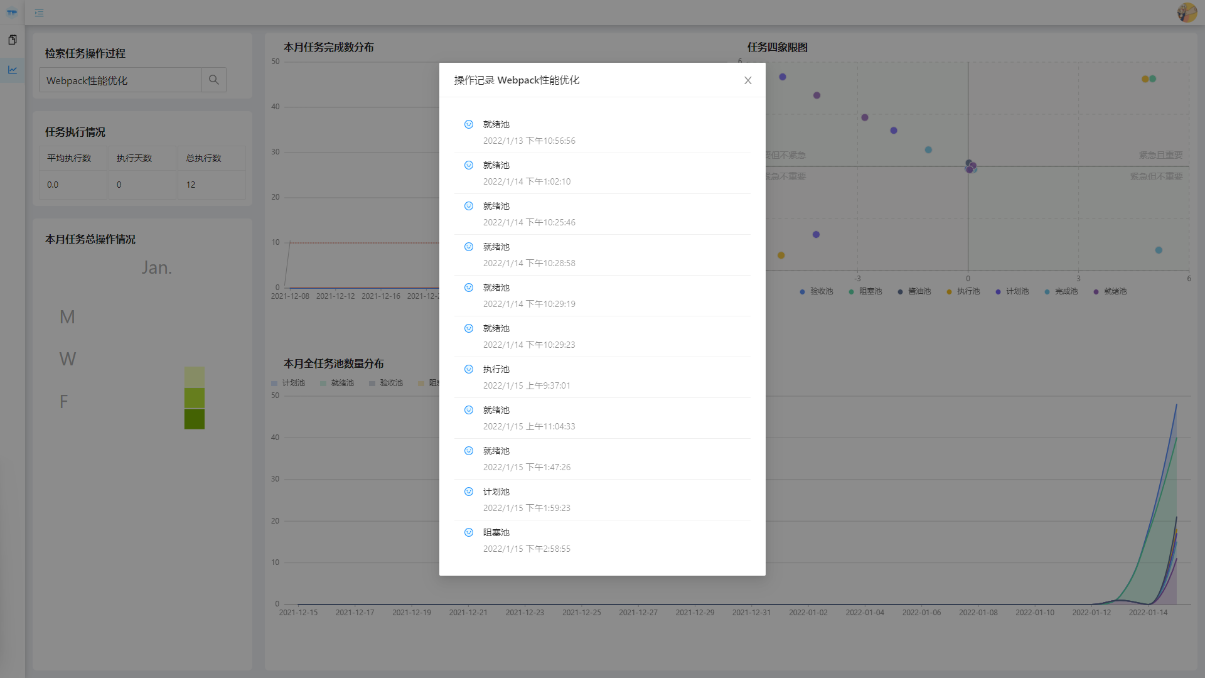
Task: Toggle 完成池 series in quadrant legend
Action: (1061, 291)
